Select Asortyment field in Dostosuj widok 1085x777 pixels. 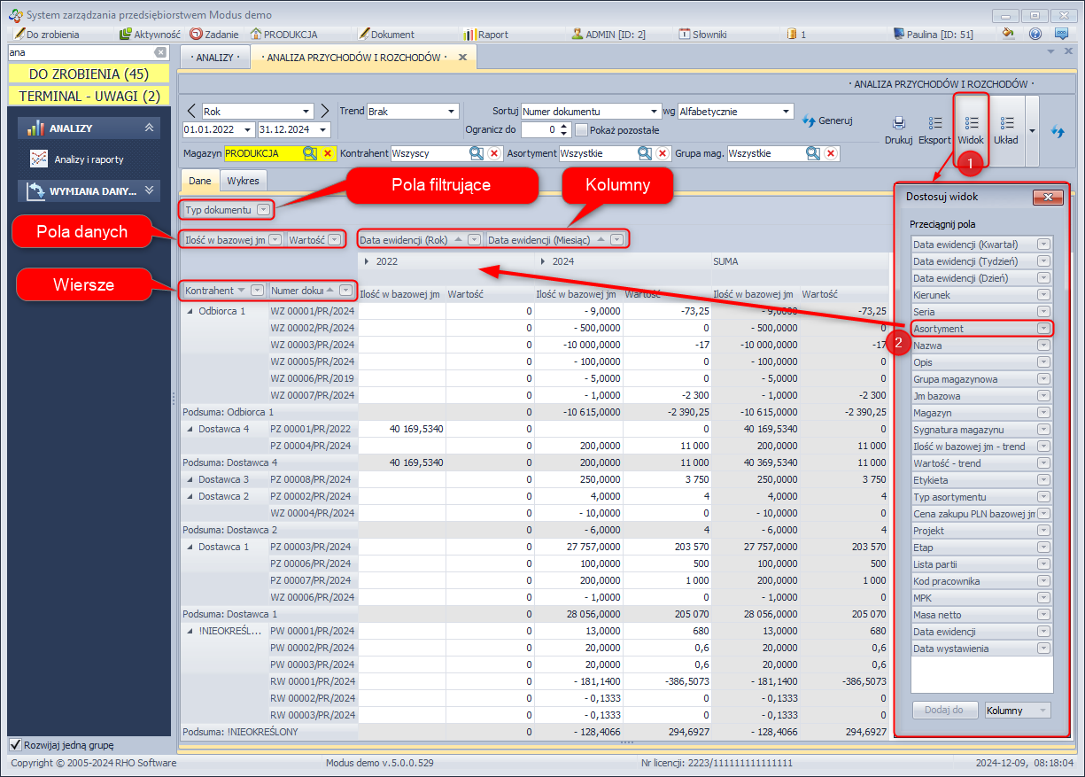point(974,329)
